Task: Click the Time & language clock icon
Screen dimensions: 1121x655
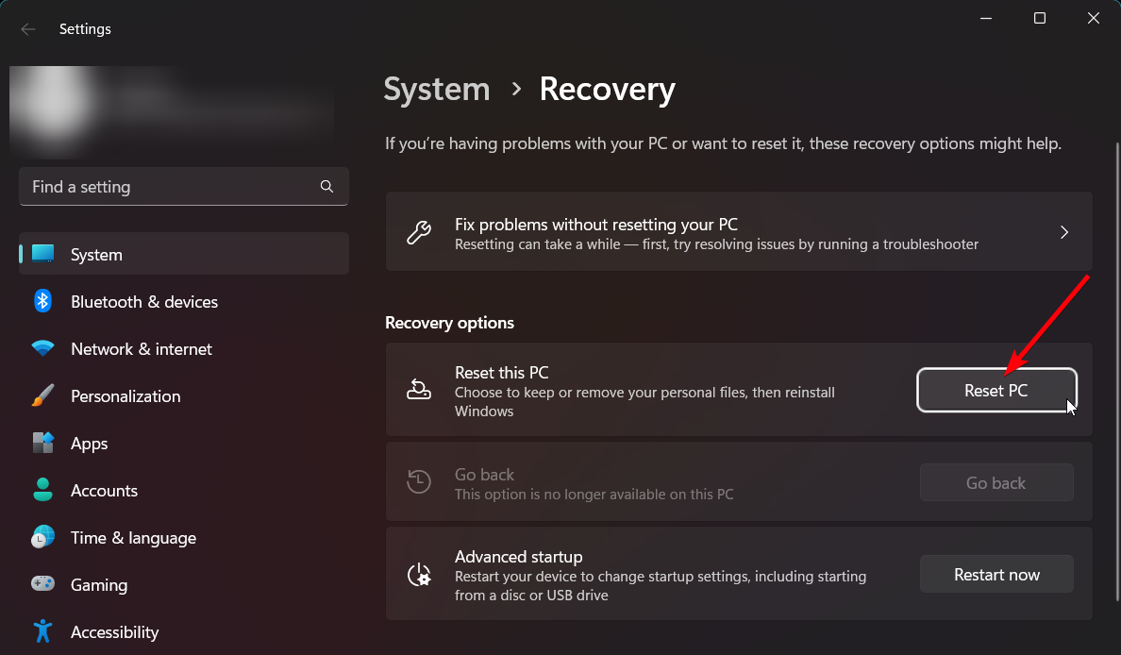Action: coord(42,537)
